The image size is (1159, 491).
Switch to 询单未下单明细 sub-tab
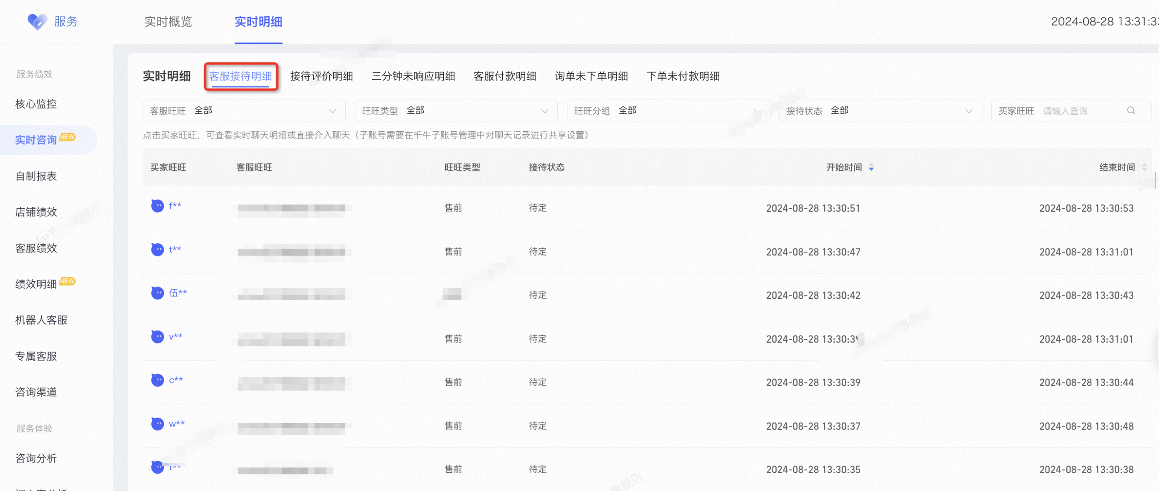(x=591, y=76)
